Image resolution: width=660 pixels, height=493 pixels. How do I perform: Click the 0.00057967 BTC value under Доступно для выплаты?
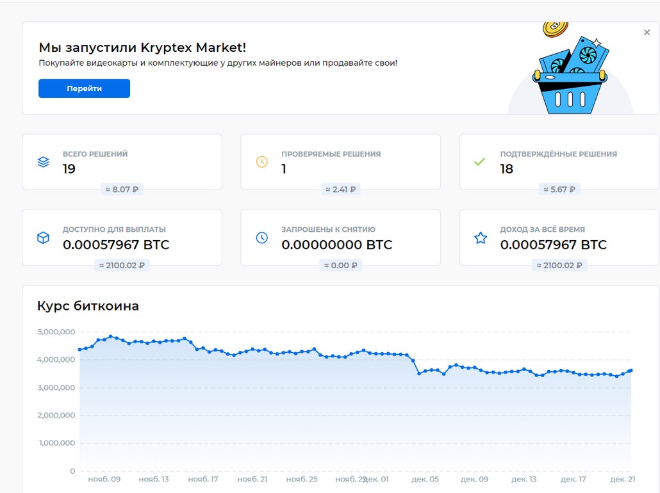[x=116, y=245]
